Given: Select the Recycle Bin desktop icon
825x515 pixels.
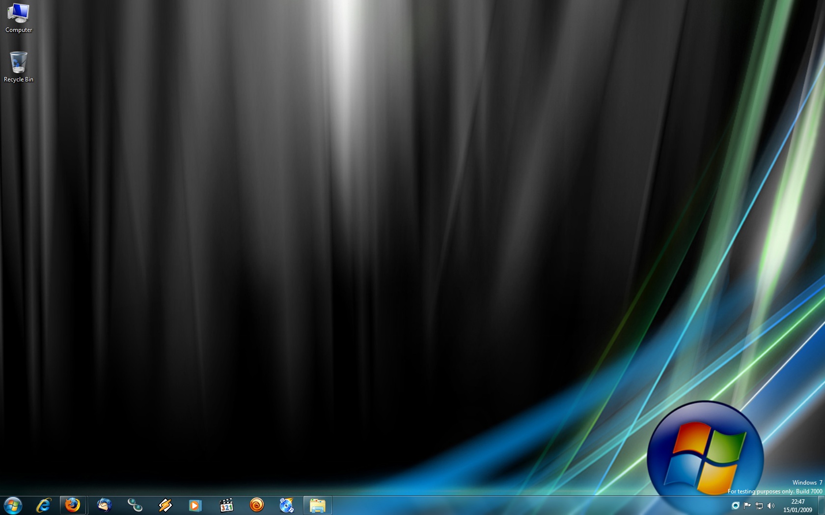Looking at the screenshot, I should click(x=19, y=67).
